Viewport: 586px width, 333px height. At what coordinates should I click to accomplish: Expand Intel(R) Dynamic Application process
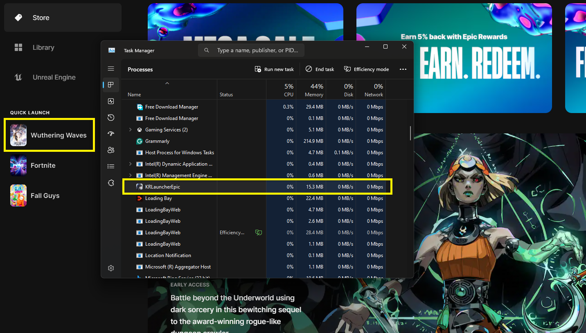pos(131,164)
